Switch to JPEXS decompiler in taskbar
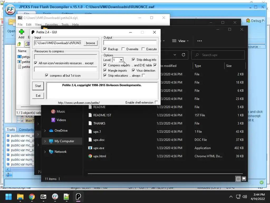 [55, 197]
